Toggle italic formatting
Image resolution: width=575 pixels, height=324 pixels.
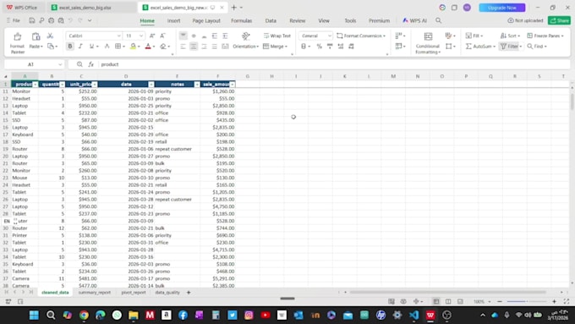[x=80, y=47]
